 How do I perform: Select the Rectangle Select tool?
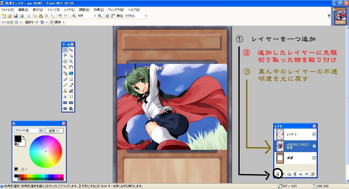pos(65,50)
